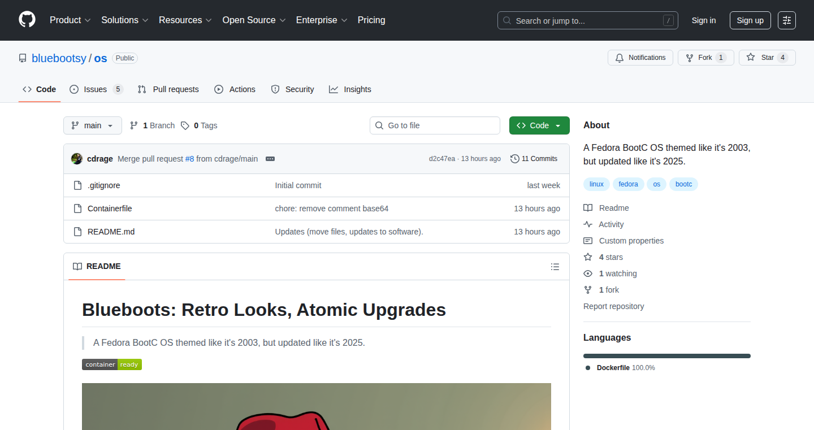Open the green Code dropdown button

539,125
